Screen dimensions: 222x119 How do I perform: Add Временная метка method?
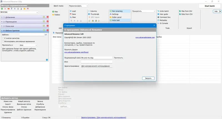(24, 104)
